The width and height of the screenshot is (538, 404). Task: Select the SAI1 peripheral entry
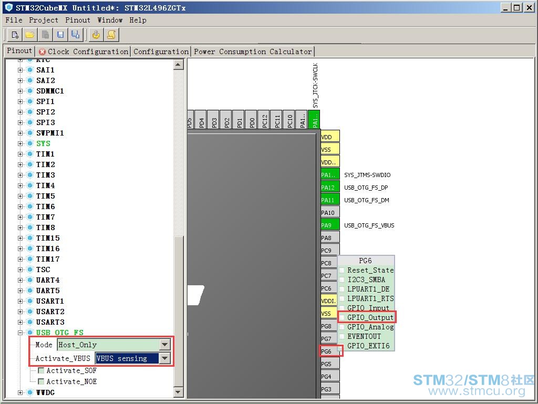tap(45, 70)
